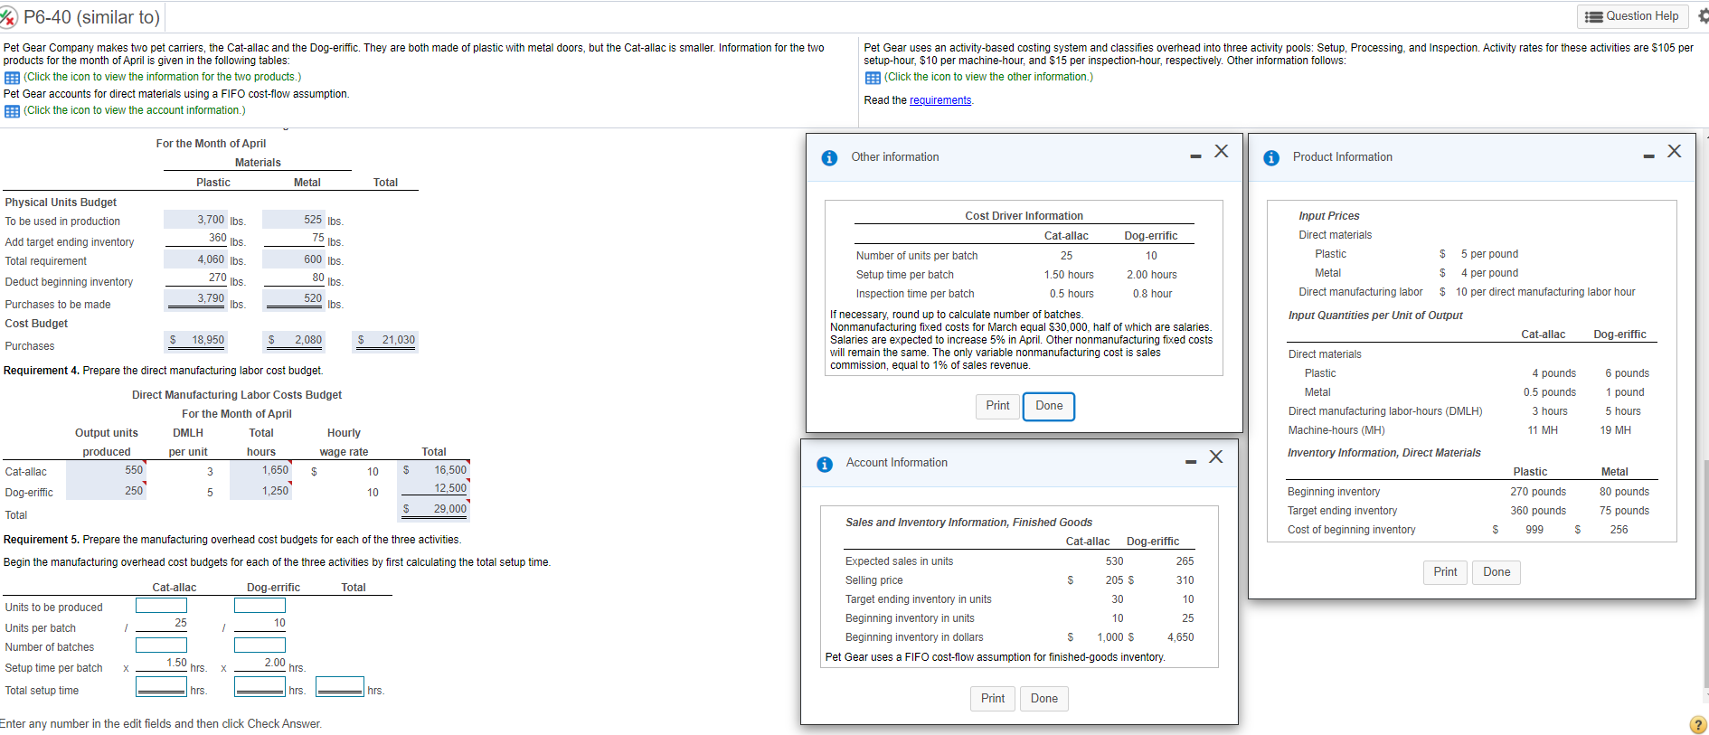Close the Account Information dialog
The width and height of the screenshot is (1709, 735).
pyautogui.click(x=1216, y=457)
